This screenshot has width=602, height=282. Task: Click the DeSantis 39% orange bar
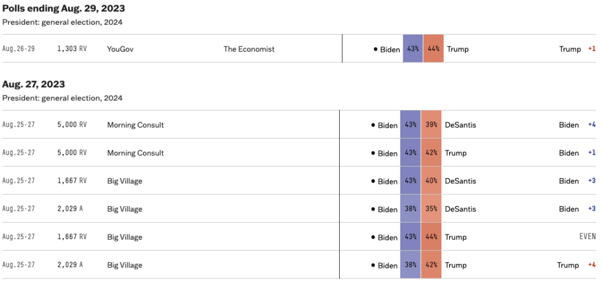[431, 125]
